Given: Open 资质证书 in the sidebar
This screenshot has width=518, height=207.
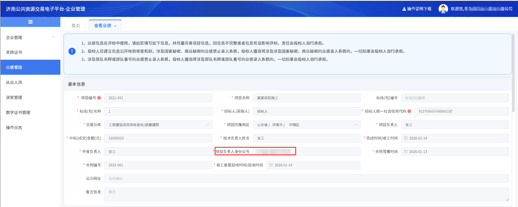Looking at the screenshot, I should [x=14, y=52].
